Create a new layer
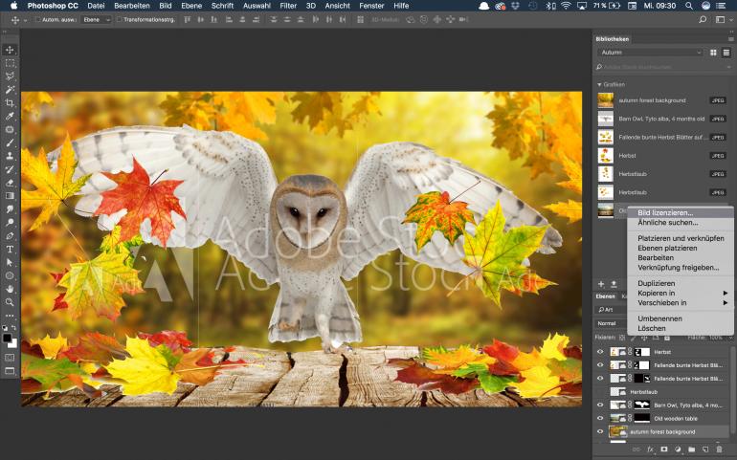The image size is (737, 460). point(705,449)
